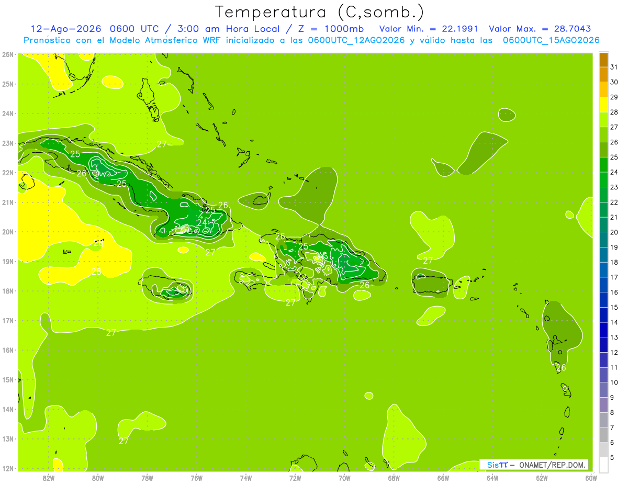Image resolution: width=628 pixels, height=485 pixels.
Task: Click the "76W" longitude axis label
Action: (x=196, y=478)
